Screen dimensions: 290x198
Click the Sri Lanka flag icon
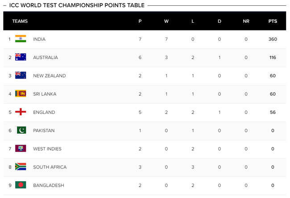(x=21, y=93)
